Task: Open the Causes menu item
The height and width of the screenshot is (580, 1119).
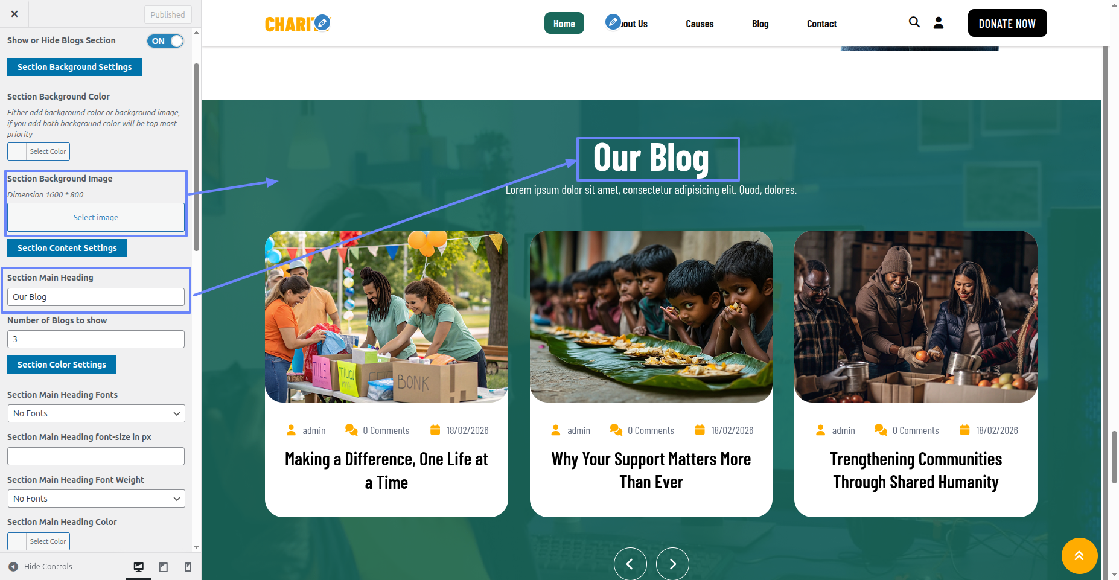Action: pyautogui.click(x=700, y=24)
